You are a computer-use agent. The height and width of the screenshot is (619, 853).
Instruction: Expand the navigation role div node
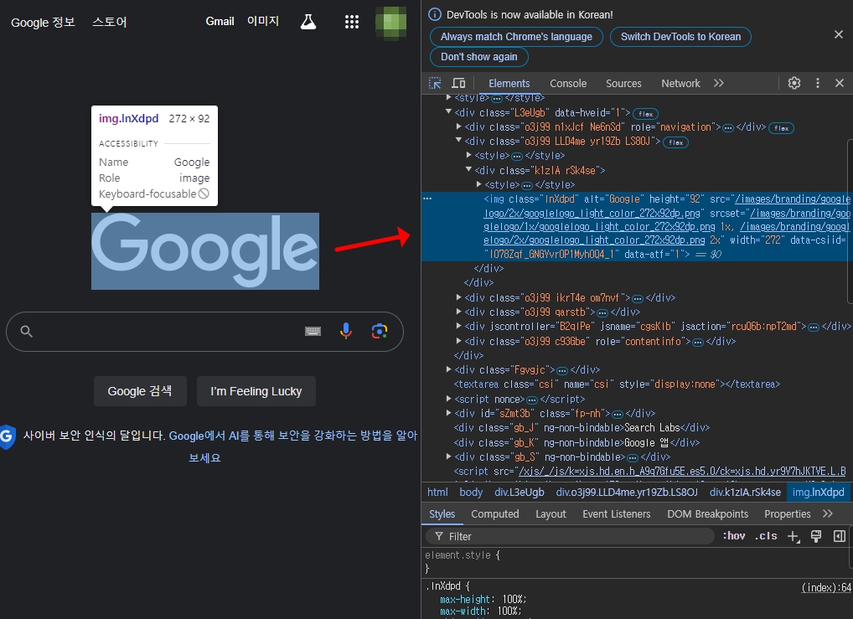click(x=458, y=126)
